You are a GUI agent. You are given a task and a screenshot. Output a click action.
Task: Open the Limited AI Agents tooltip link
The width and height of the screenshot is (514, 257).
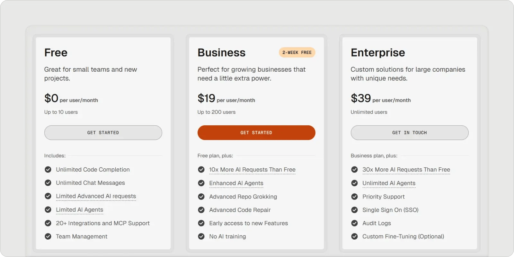(x=79, y=210)
